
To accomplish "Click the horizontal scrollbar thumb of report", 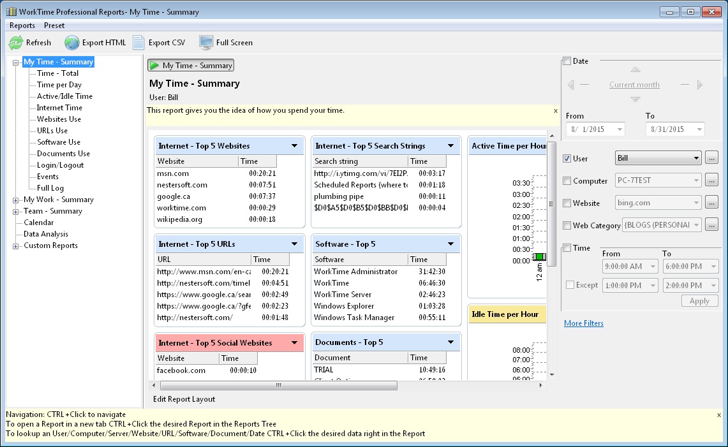I will point(279,385).
